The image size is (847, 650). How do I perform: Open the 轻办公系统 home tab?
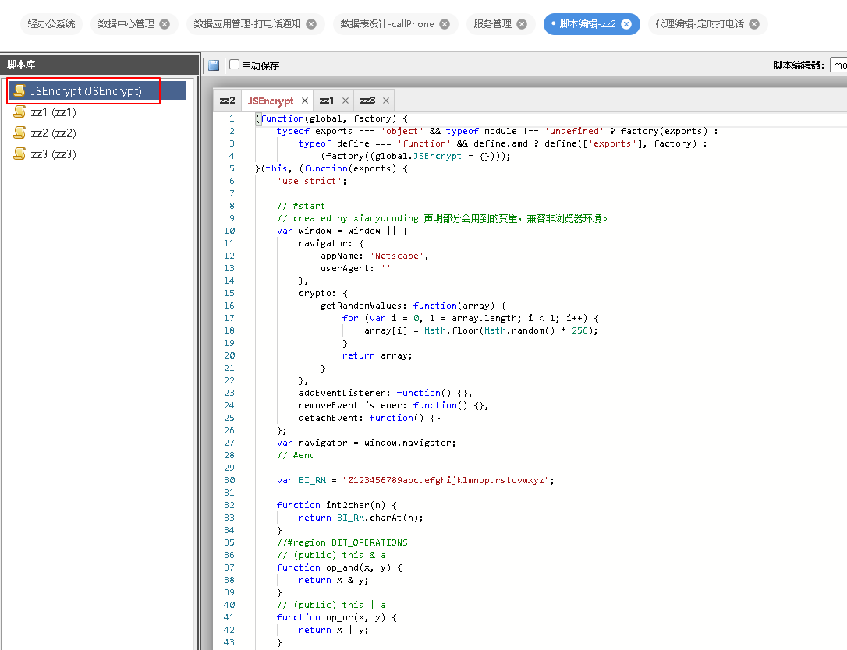pos(51,24)
